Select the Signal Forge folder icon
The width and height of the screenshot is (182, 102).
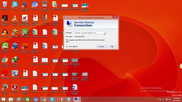[x=55, y=5]
